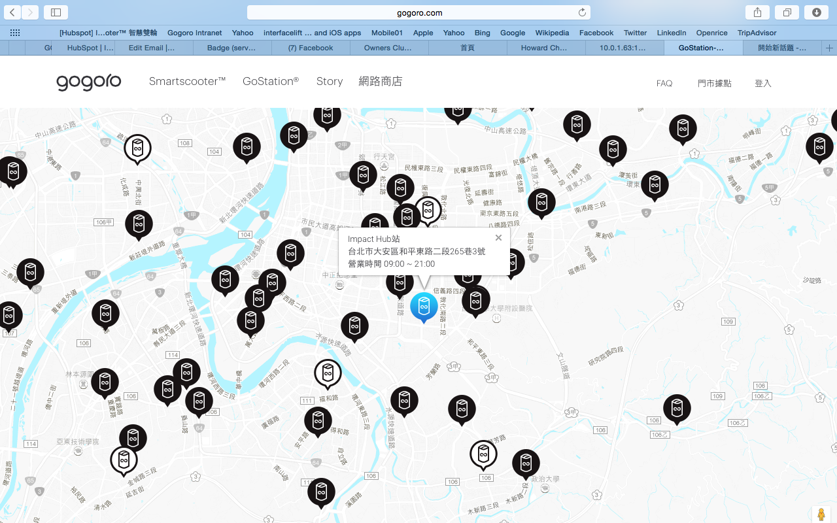Select station marker left of 行天宮
Screen dimensions: 837x523
pyautogui.click(x=363, y=176)
